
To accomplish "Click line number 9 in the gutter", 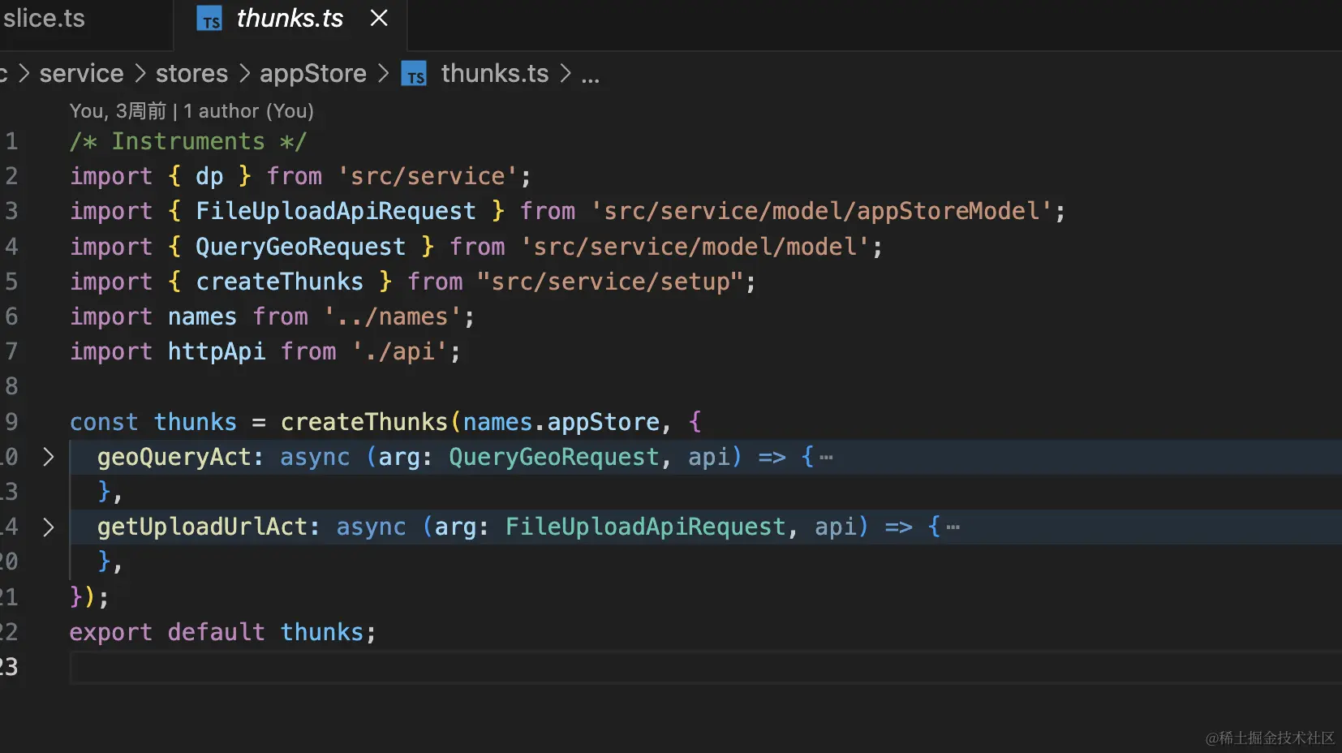I will coord(11,423).
